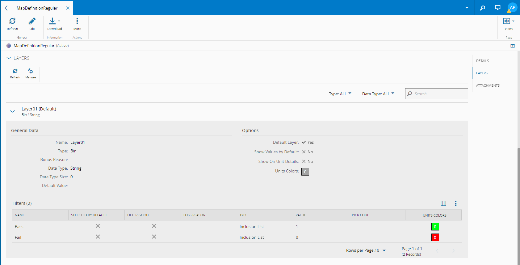Toggle Selected By Default for Fail row
Screen dimensions: 520x265
click(98, 237)
